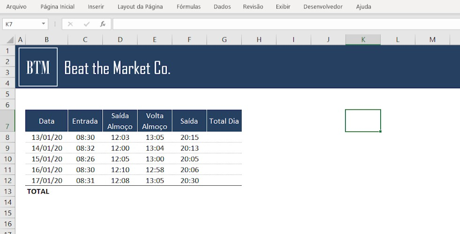The height and width of the screenshot is (234, 460).
Task: Select the date cell 16/01/20
Action: pos(46,169)
